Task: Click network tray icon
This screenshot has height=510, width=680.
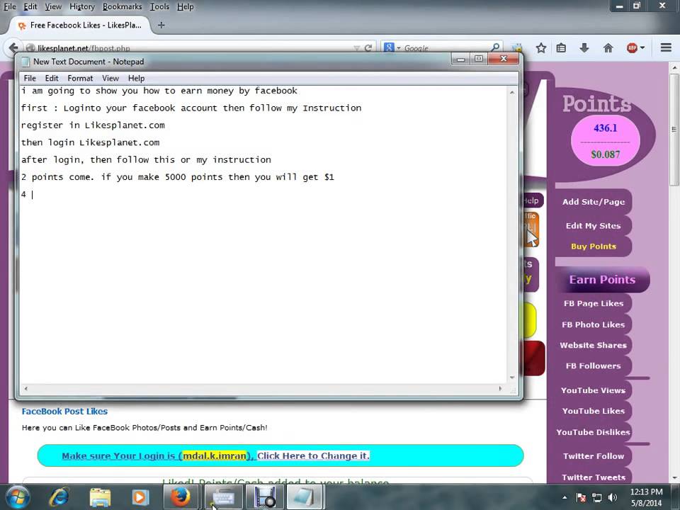Action: (597, 497)
